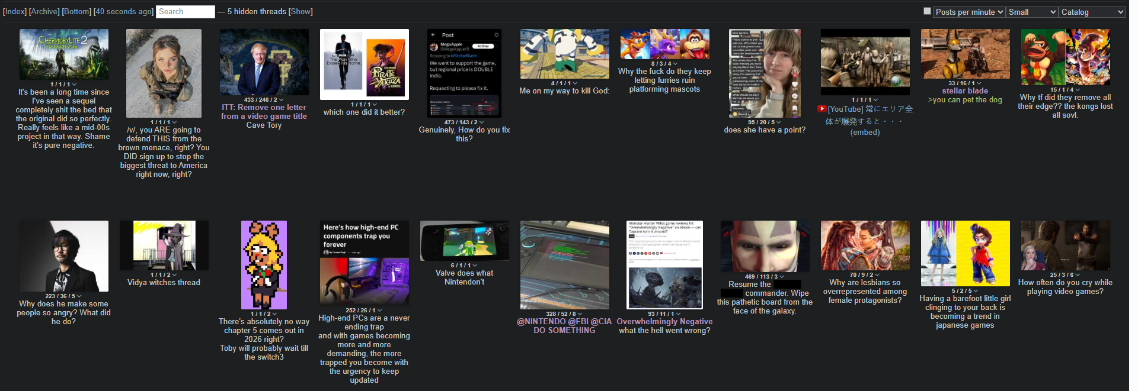Click the (embed) link under the YouTube thread
The image size is (1138, 391).
click(x=865, y=133)
